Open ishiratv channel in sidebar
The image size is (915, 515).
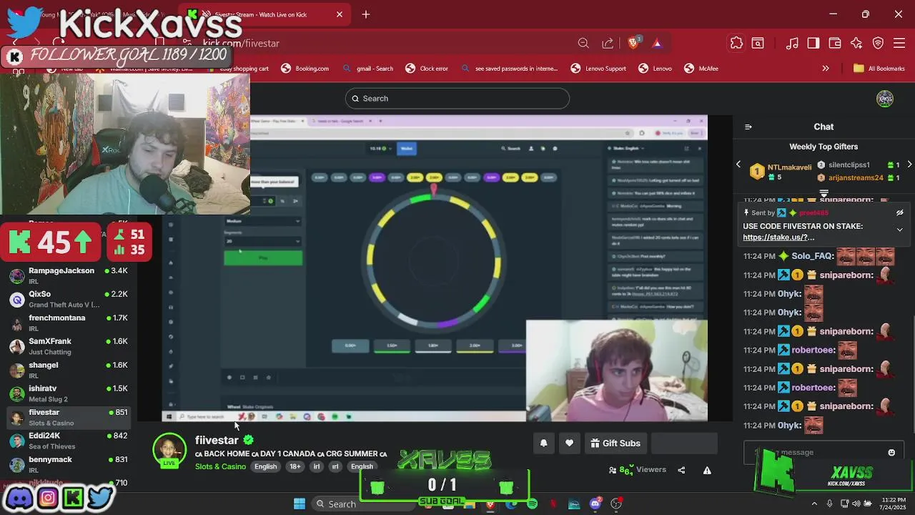[68, 393]
